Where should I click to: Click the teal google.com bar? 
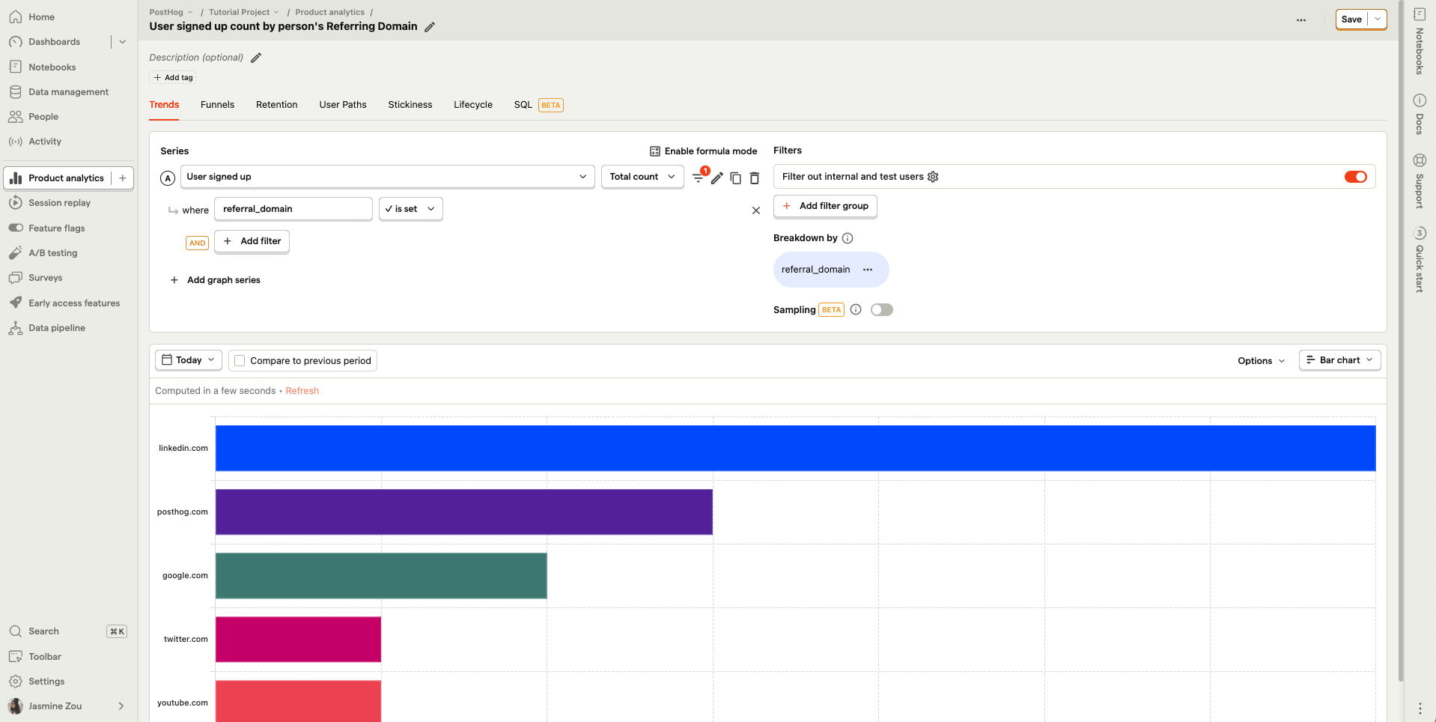click(x=381, y=576)
